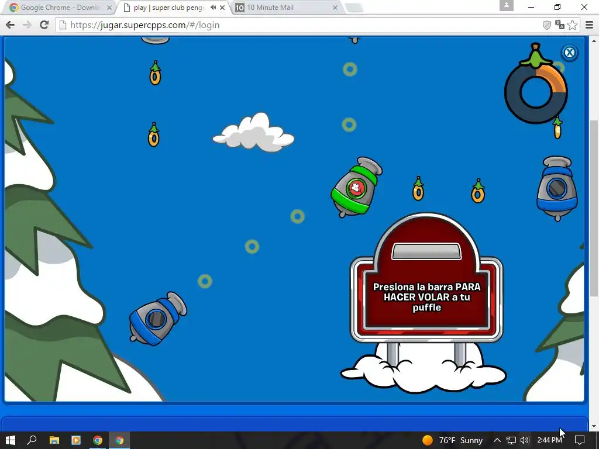Open a new tab

pos(354,8)
